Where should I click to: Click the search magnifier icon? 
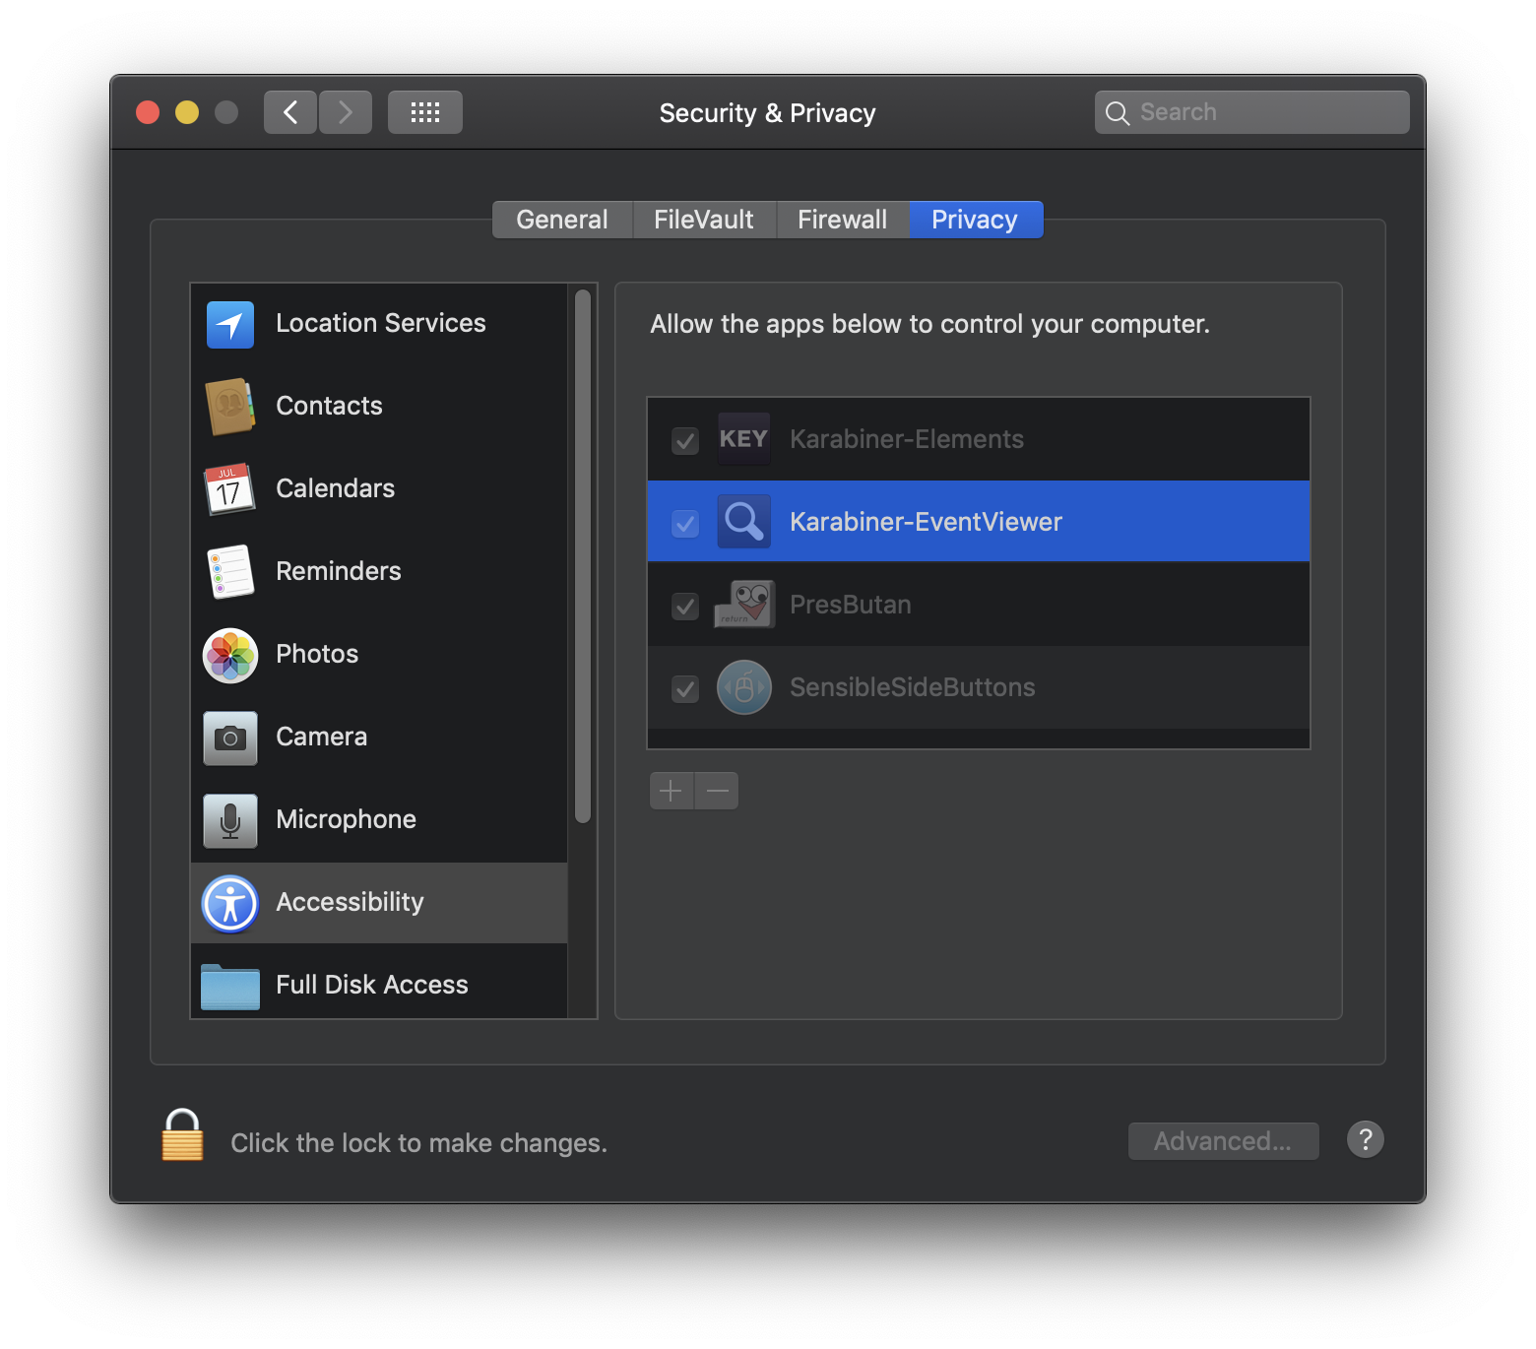tap(1118, 113)
